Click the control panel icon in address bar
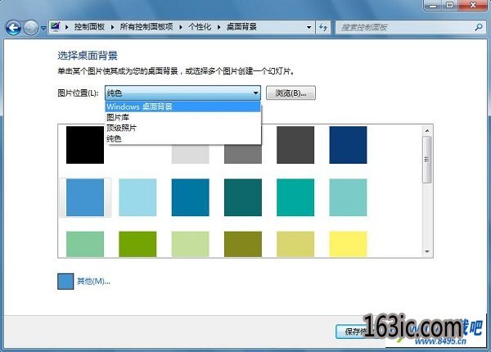The width and height of the screenshot is (491, 352). tap(56, 27)
